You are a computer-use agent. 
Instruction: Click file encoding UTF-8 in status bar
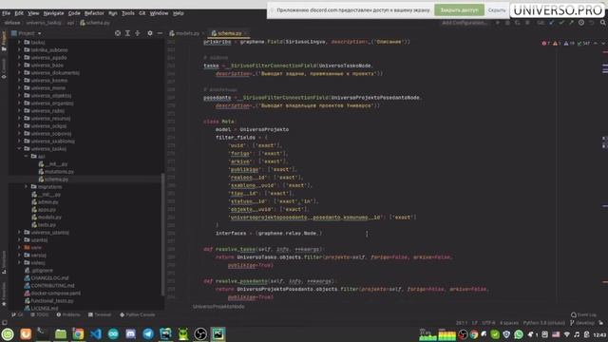pyautogui.click(x=488, y=323)
